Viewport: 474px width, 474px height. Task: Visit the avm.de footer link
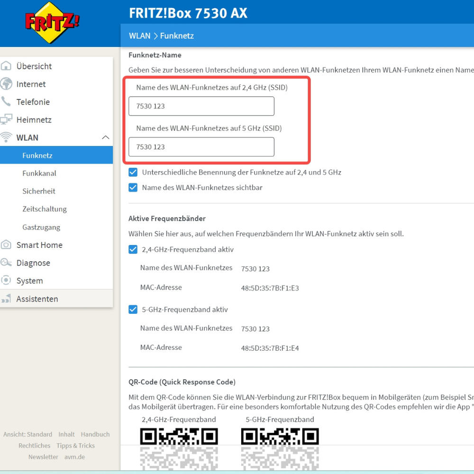click(75, 457)
